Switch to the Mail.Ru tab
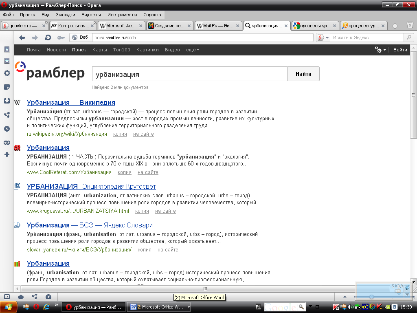This screenshot has width=417, height=313. click(x=218, y=26)
